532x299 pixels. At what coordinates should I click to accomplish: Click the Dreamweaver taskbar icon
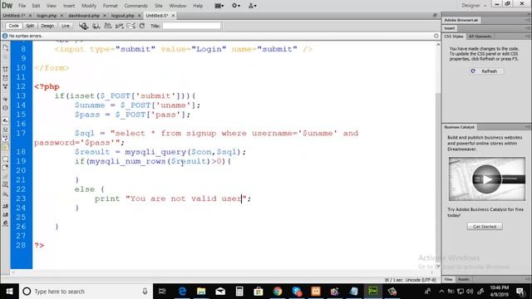tap(373, 292)
